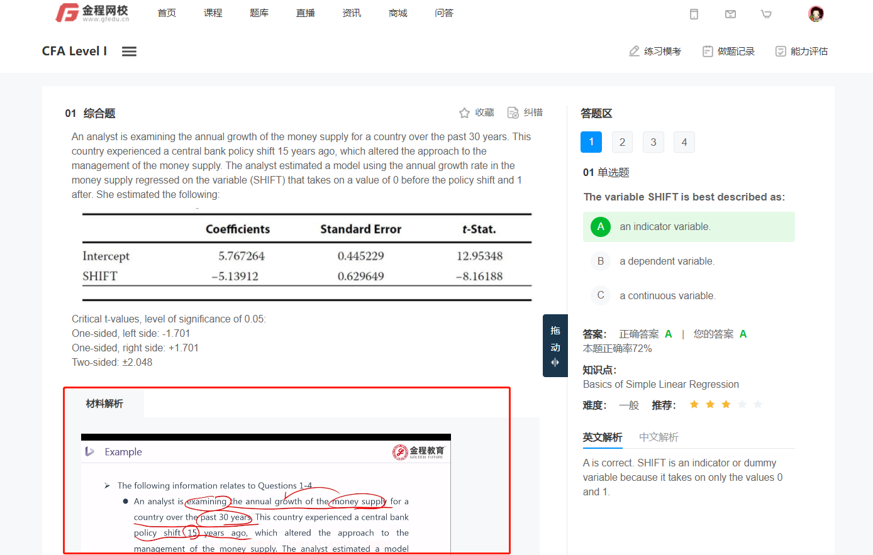873x555 pixels.
Task: Open the mail messages icon
Action: coord(730,14)
